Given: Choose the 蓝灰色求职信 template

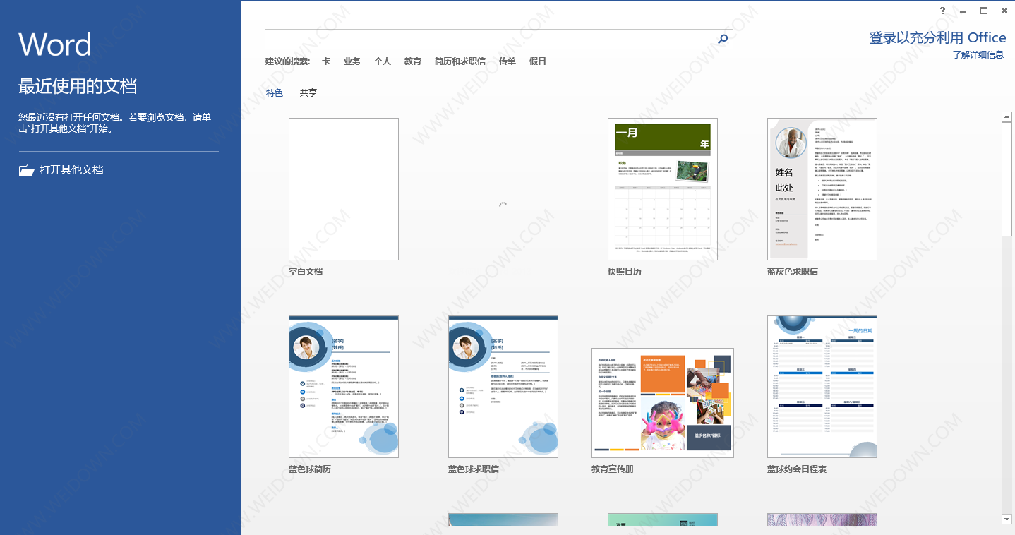Looking at the screenshot, I should click(x=822, y=189).
